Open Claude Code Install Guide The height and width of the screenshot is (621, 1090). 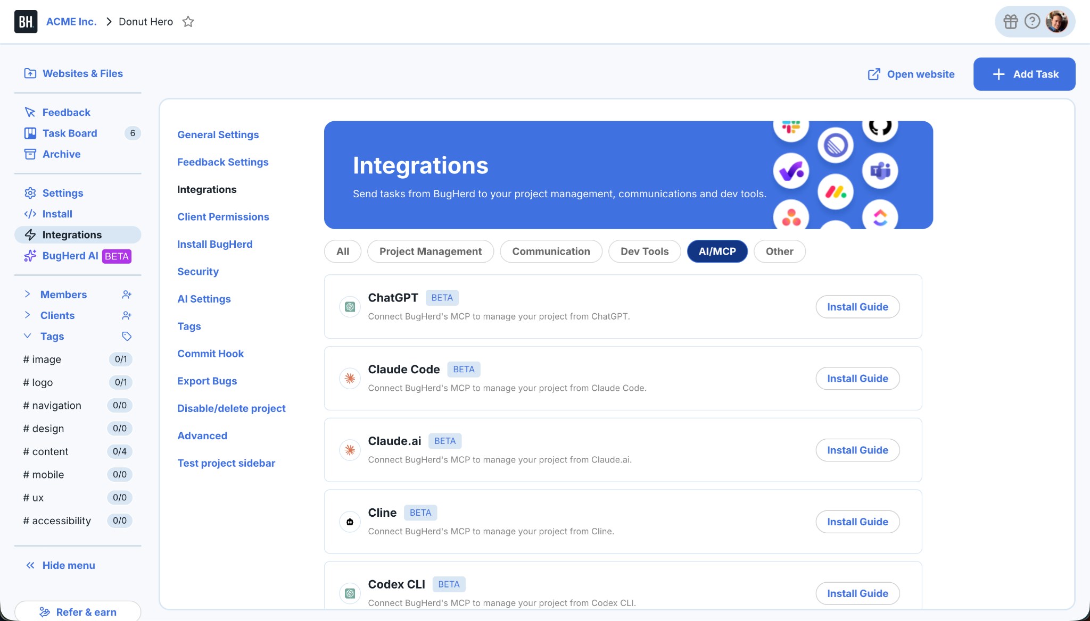click(x=857, y=379)
